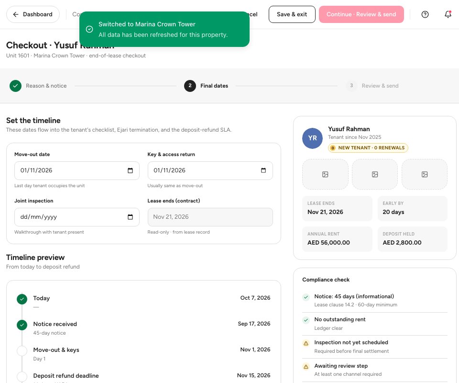This screenshot has height=383, width=459.
Task: Select the Final dates step
Action: [206, 86]
